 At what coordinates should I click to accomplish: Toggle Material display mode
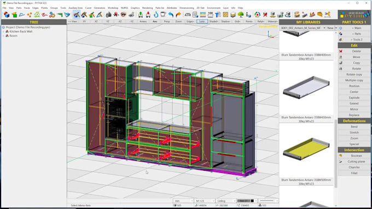(x=272, y=21)
